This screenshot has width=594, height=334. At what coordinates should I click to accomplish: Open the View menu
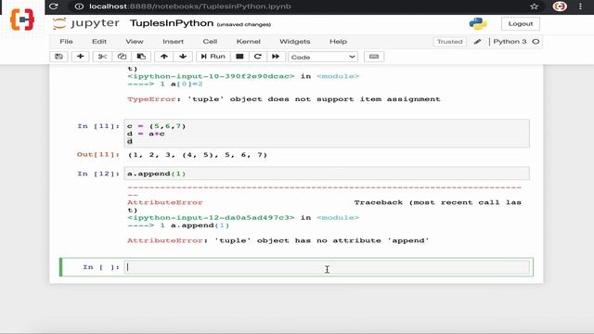click(x=135, y=41)
